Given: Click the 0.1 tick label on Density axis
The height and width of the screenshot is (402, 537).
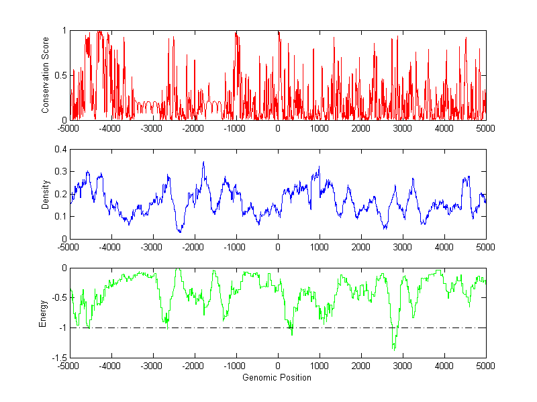Looking at the screenshot, I should 59,216.
